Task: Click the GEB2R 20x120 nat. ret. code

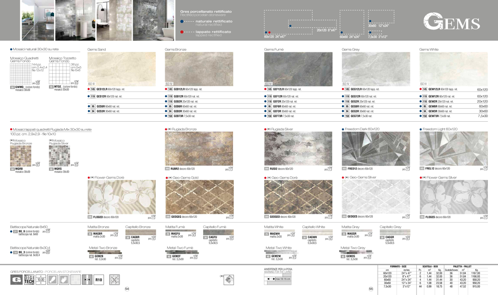Action: click(x=186, y=101)
